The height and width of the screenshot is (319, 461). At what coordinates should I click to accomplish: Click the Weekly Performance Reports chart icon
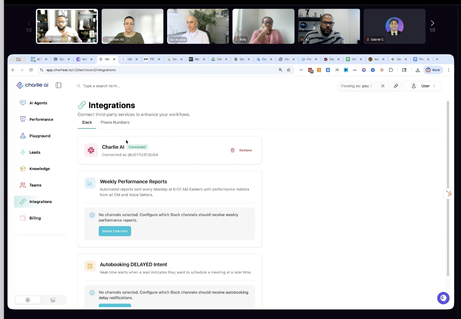tap(90, 183)
